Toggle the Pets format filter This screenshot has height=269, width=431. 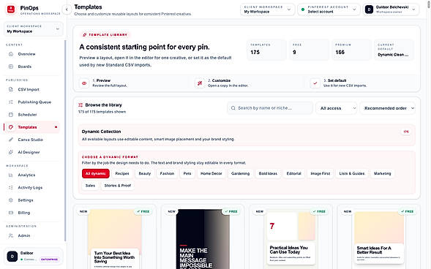(x=187, y=173)
